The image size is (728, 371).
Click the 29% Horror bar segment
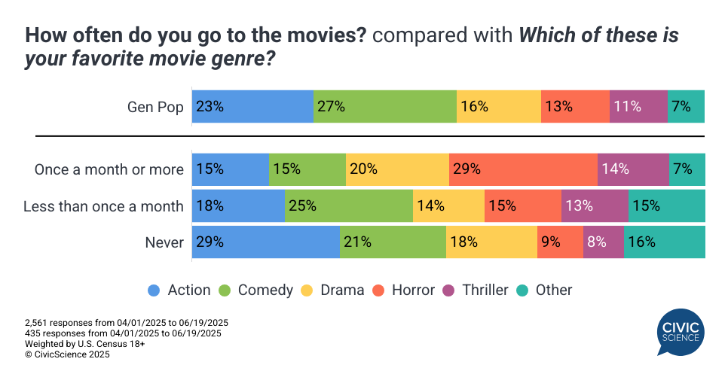pyautogui.click(x=523, y=169)
